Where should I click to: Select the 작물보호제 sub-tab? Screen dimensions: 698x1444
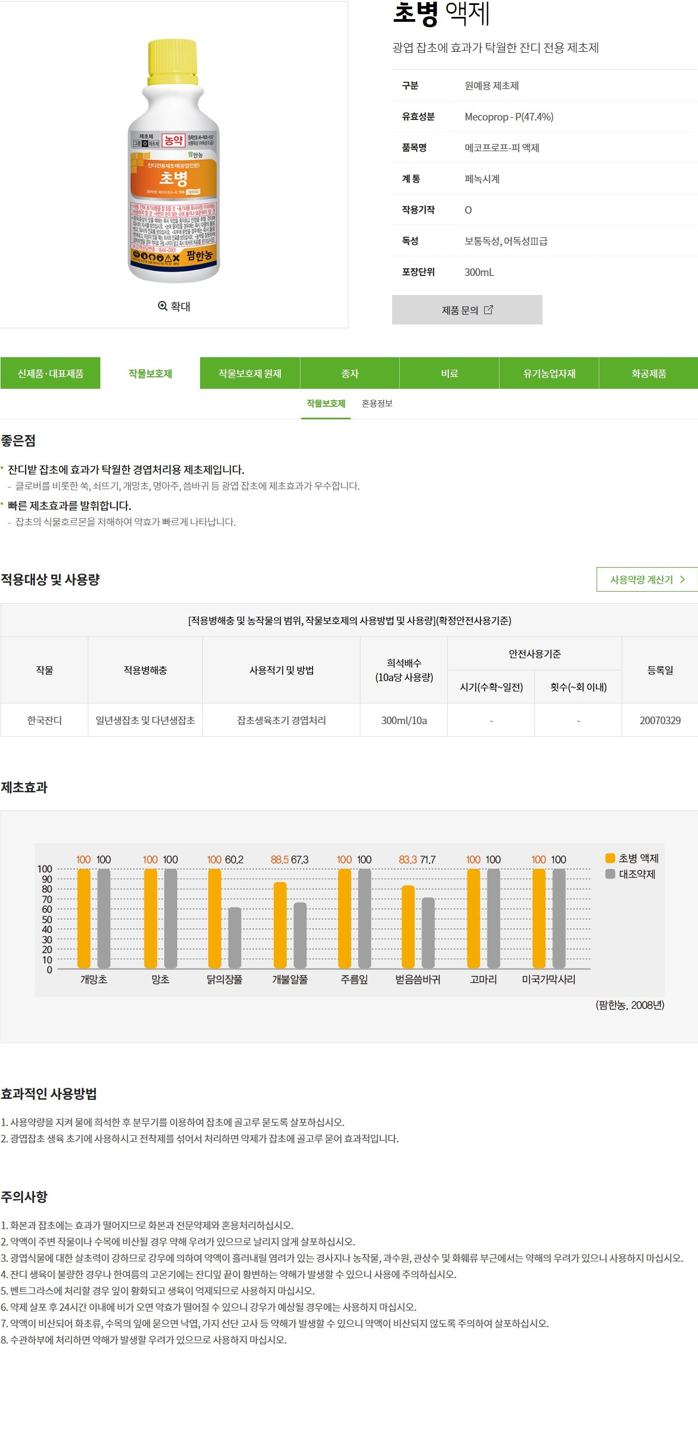pyautogui.click(x=326, y=404)
